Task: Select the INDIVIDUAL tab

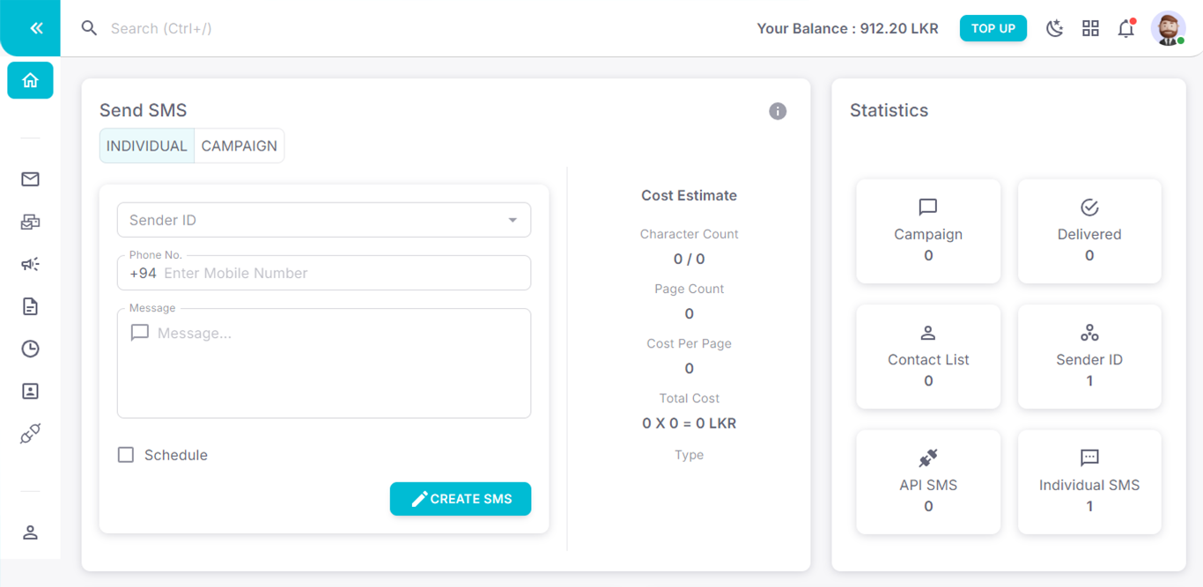Action: [x=147, y=146]
